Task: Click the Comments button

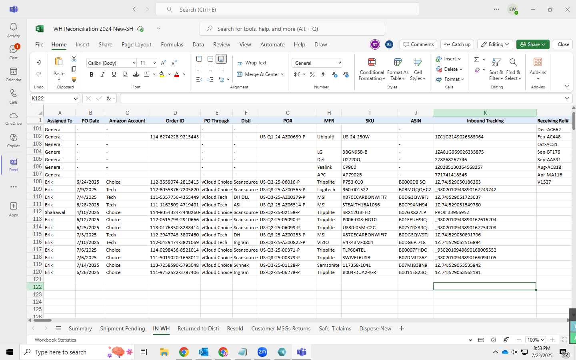Action: click(x=418, y=44)
